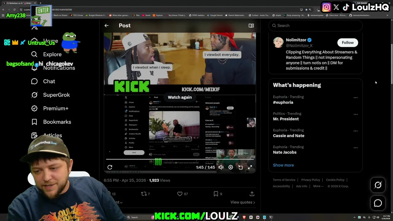The height and width of the screenshot is (221, 393).
Task: Open video settings gear
Action: pyautogui.click(x=231, y=167)
